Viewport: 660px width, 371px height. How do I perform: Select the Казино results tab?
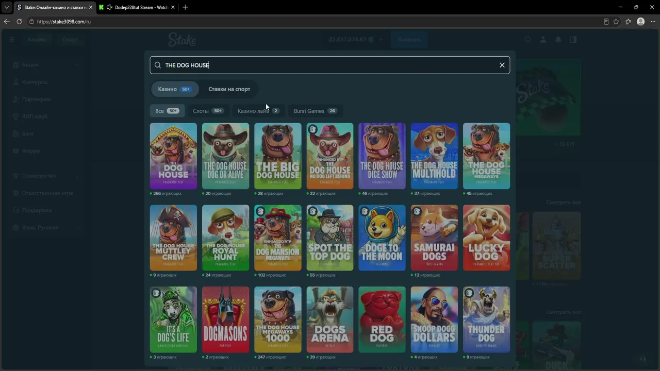(x=174, y=89)
